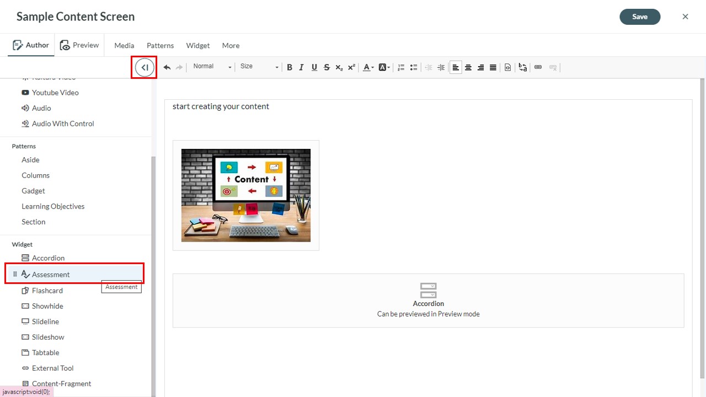Click the redo arrow

point(179,67)
